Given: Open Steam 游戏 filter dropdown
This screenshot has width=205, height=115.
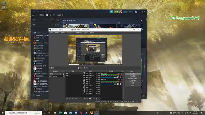Looking at the screenshot, I should point(43,25).
